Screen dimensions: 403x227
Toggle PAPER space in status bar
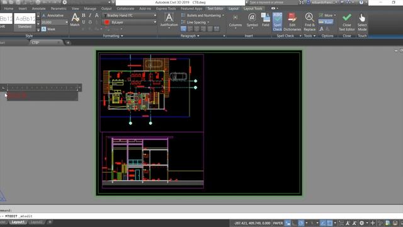[278, 223]
